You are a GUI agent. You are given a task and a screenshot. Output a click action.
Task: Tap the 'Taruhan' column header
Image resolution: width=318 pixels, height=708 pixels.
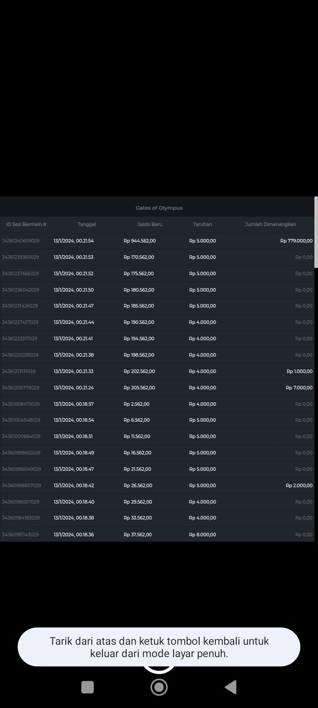point(202,224)
